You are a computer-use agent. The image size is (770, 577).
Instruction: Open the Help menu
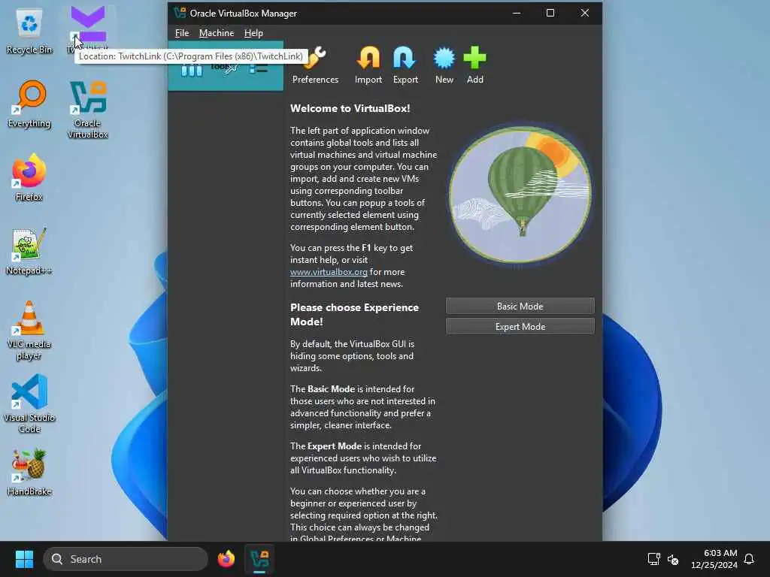pos(253,33)
